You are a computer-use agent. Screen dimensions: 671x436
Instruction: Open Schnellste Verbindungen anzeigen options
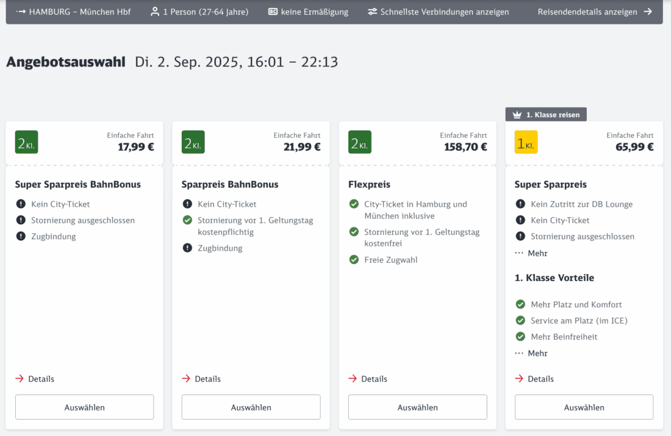pos(444,12)
